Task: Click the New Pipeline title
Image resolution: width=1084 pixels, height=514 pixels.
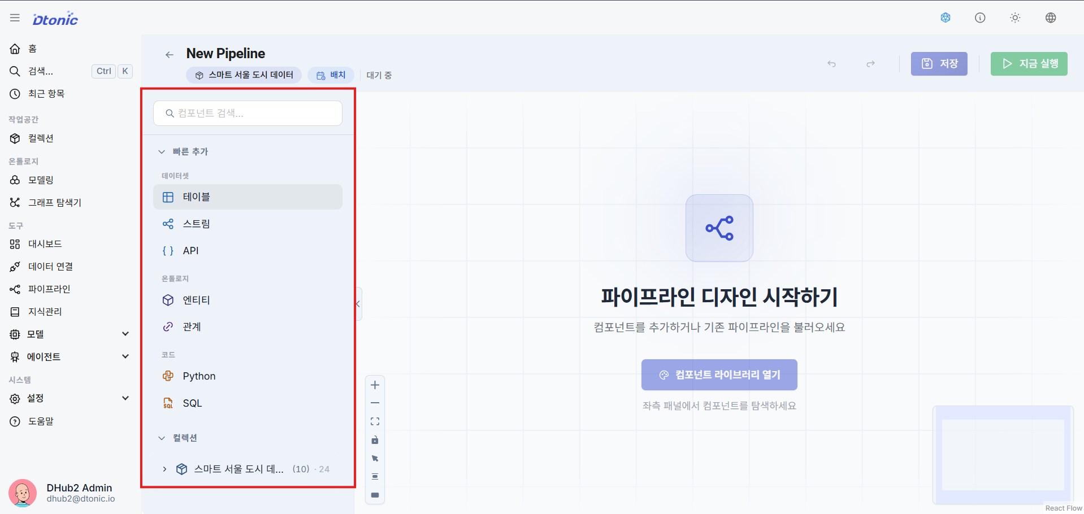Action: (226, 54)
